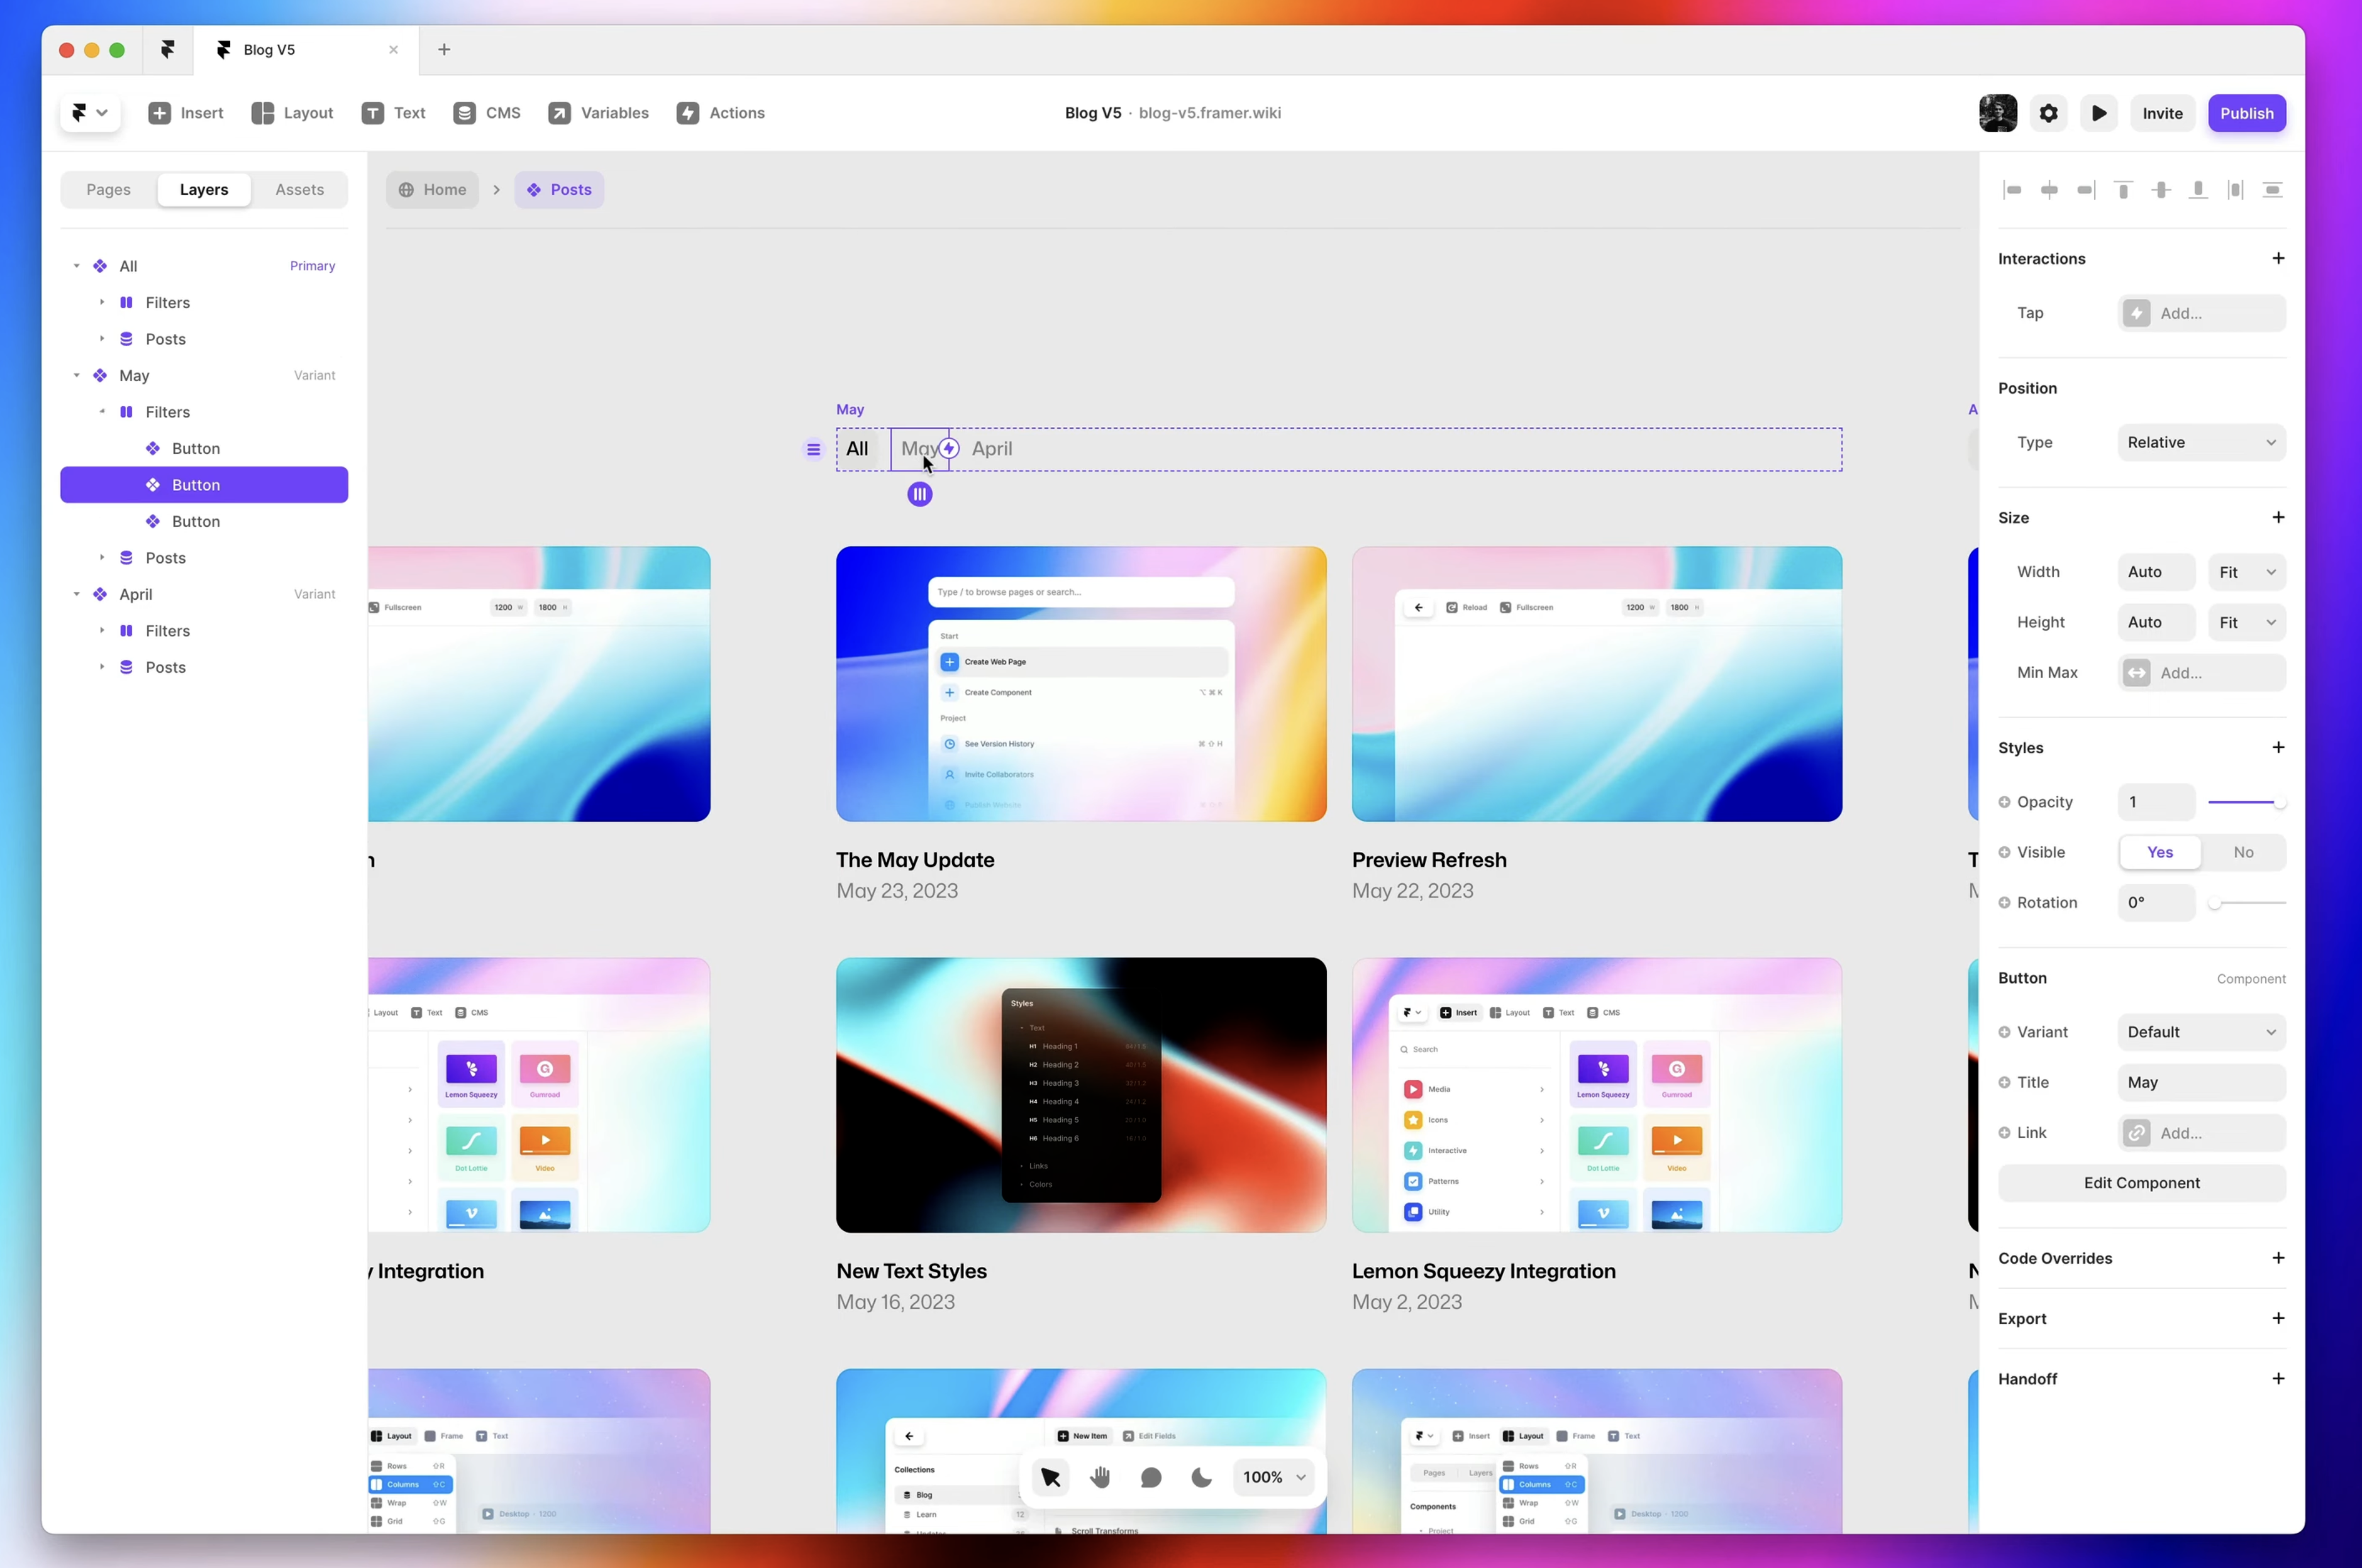Switch to the Pages tab
Viewport: 2362px width, 1568px height.
click(108, 190)
